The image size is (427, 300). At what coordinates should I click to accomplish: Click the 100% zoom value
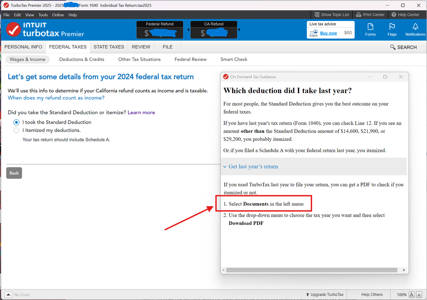coord(401,294)
